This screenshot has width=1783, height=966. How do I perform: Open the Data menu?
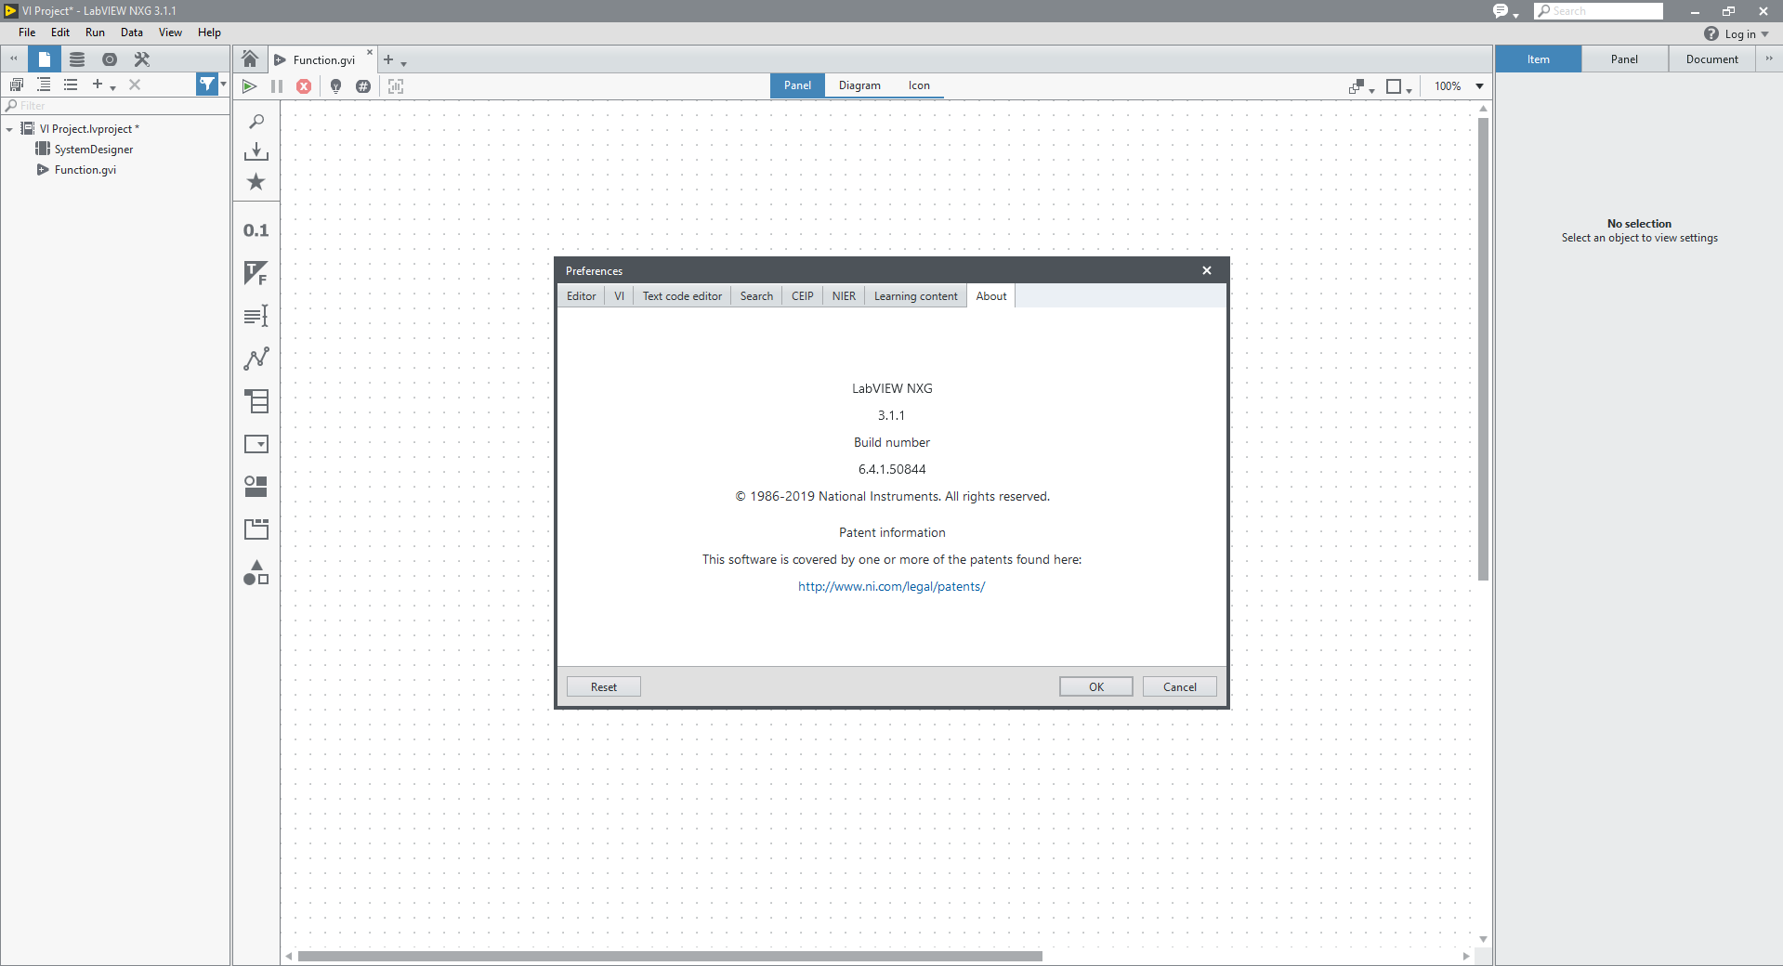pyautogui.click(x=132, y=33)
